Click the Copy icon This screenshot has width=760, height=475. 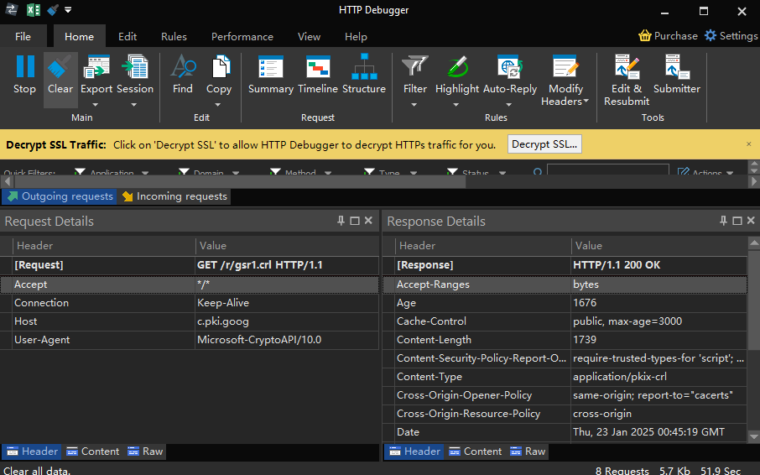[x=219, y=68]
